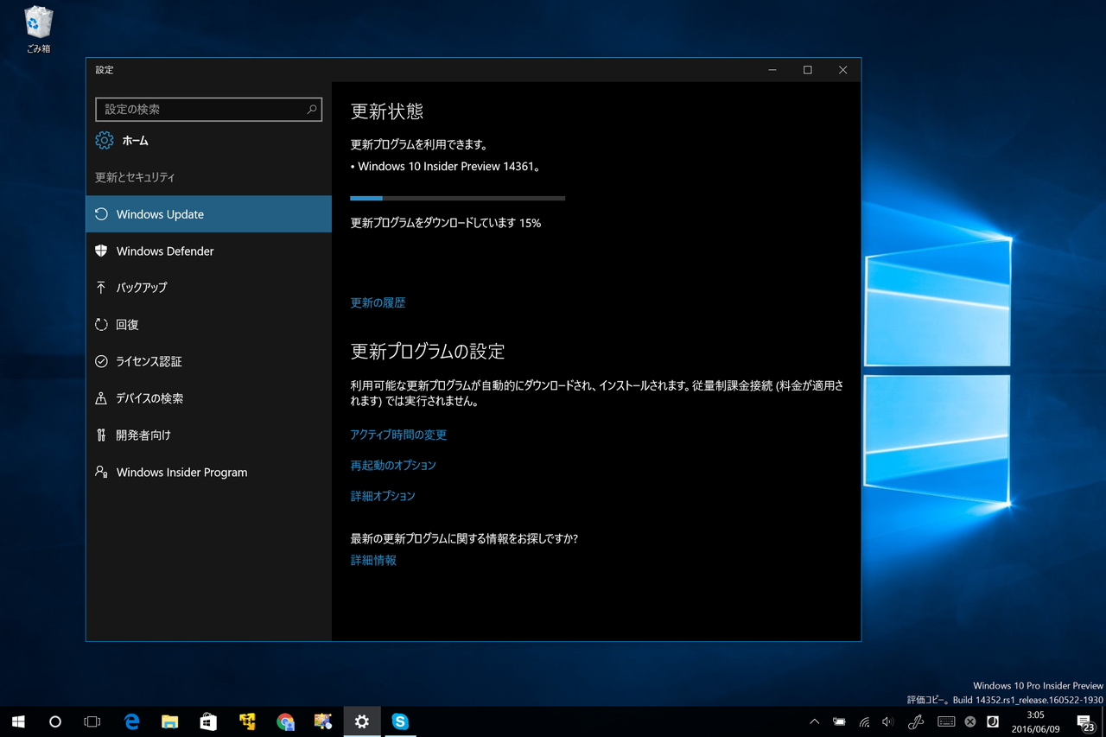This screenshot has width=1106, height=737.
Task: Click the 詳細情報 link
Action: (x=373, y=560)
